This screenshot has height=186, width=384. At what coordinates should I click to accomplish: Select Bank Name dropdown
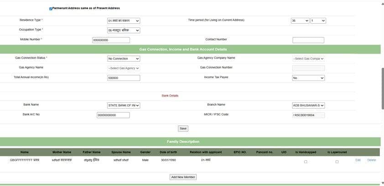pyautogui.click(x=124, y=106)
